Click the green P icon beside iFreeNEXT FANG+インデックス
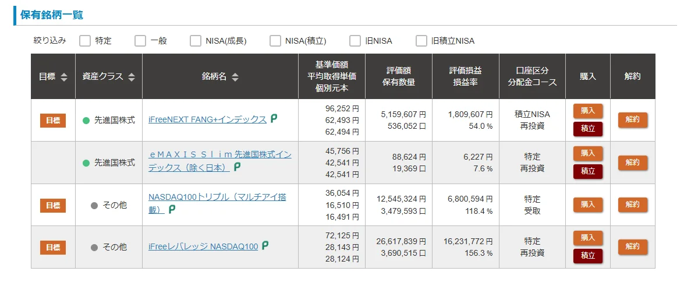The image size is (691, 282). point(274,119)
